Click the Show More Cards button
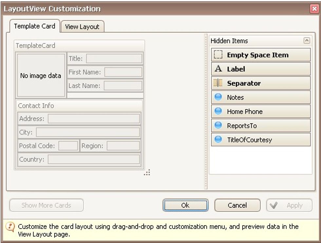This screenshot has height=243, width=321. pos(46,205)
